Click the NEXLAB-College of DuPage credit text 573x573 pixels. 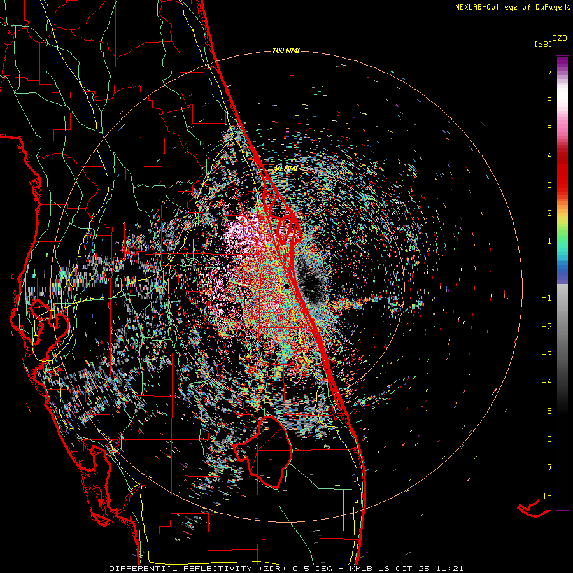[508, 7]
